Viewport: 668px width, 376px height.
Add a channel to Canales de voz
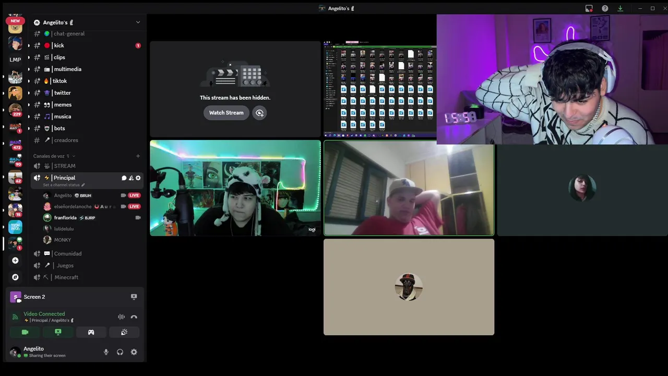pos(138,156)
